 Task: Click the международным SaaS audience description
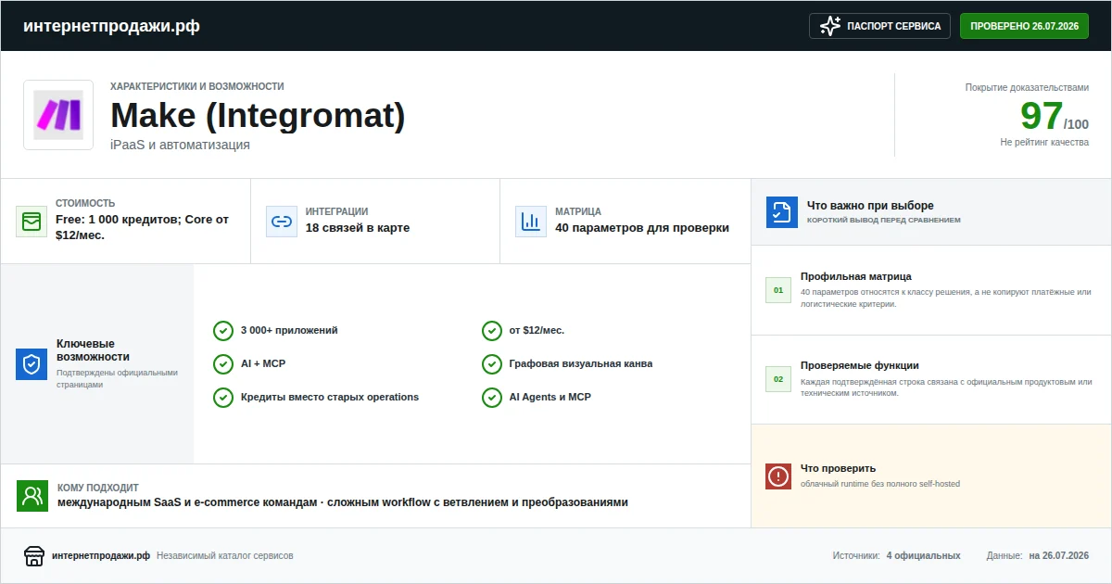coord(343,502)
